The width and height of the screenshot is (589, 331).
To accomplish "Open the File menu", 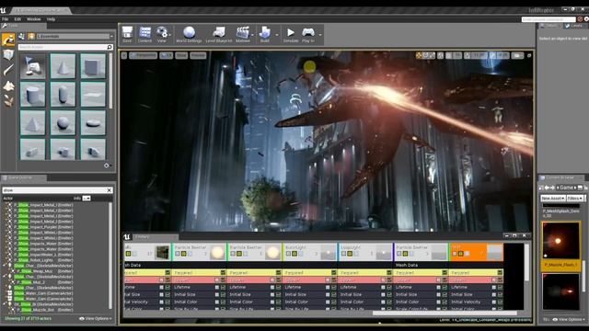I will [6, 19].
